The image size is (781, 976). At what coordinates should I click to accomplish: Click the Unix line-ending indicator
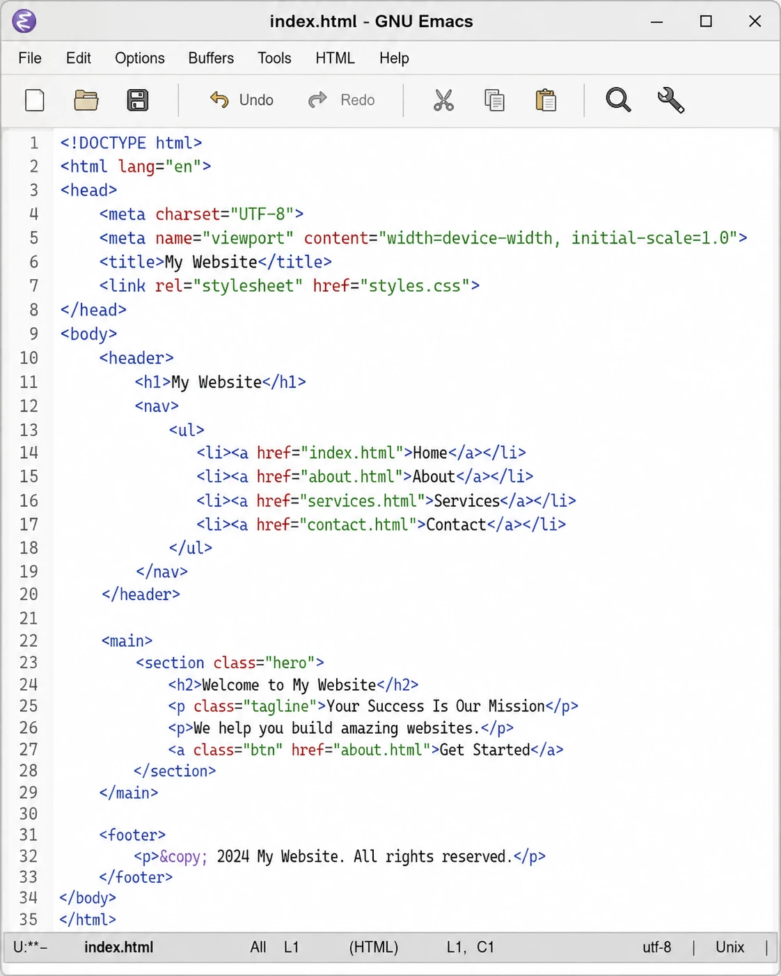pos(730,947)
